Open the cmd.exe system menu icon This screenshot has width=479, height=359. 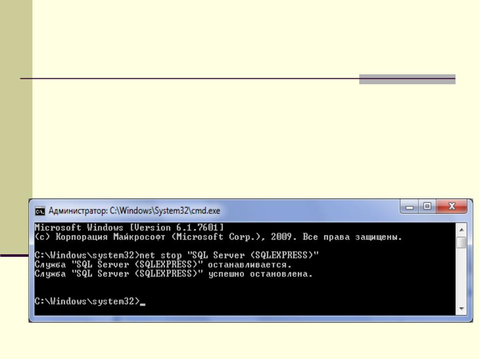coord(40,211)
